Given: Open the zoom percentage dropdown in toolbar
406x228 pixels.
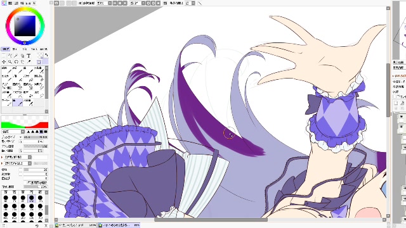Looking at the screenshot, I should pos(110,3).
